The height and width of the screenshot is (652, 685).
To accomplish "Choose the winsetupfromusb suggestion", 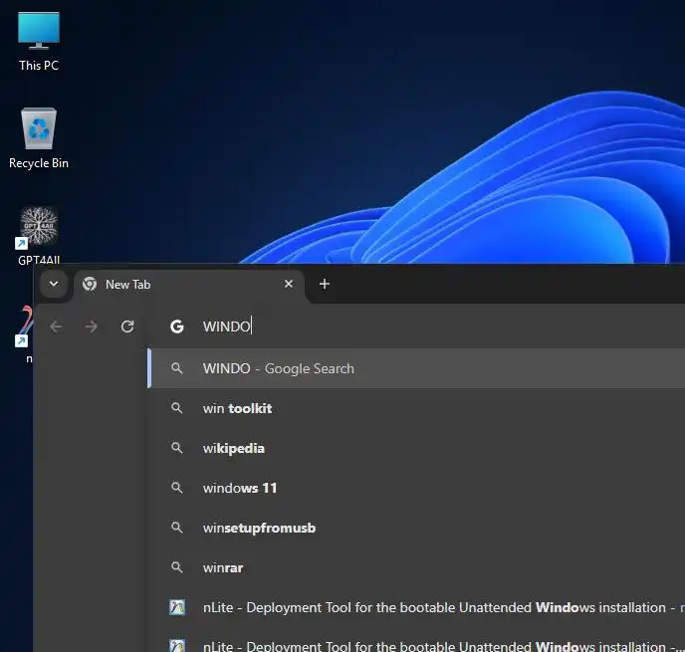I will click(x=417, y=528).
